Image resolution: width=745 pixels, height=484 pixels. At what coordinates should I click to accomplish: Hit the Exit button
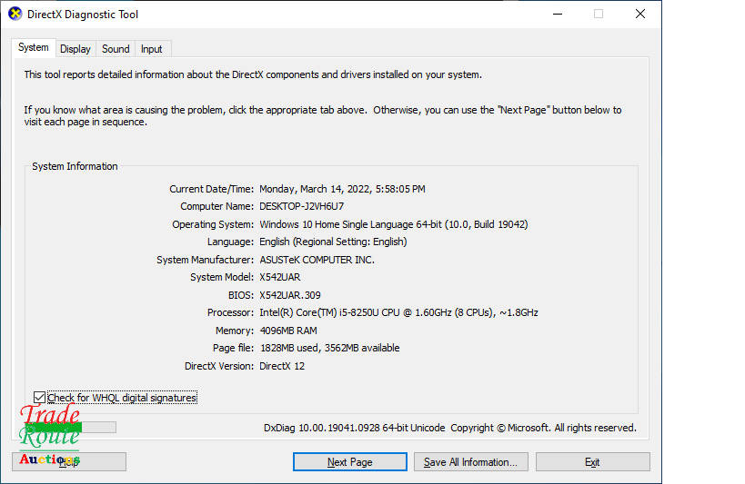(x=592, y=462)
